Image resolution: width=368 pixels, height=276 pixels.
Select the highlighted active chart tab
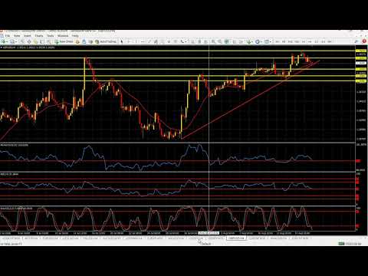236,238
